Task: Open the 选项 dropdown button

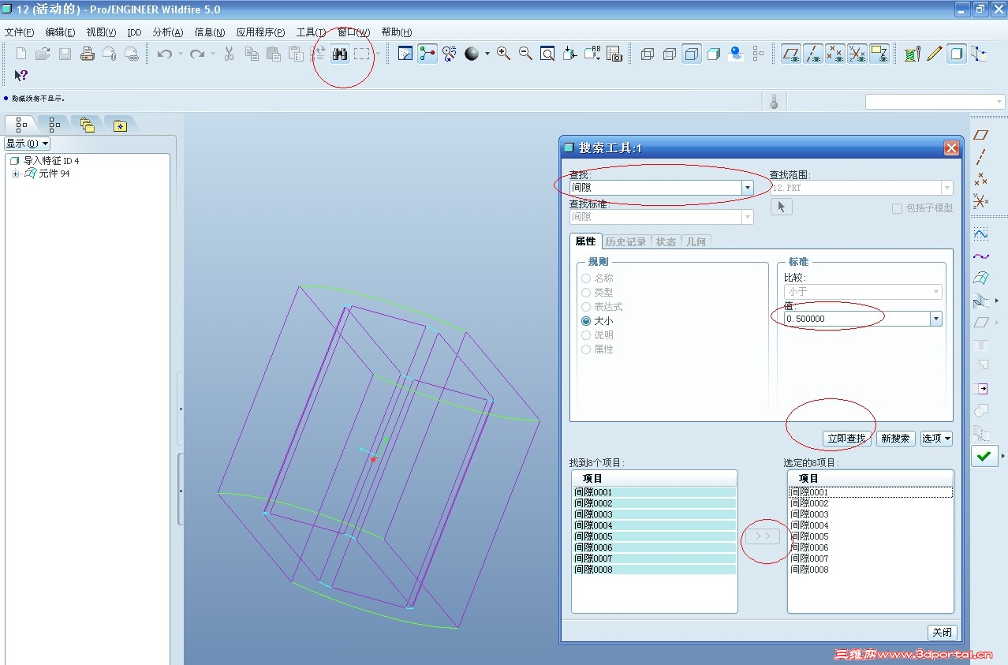Action: [936, 438]
